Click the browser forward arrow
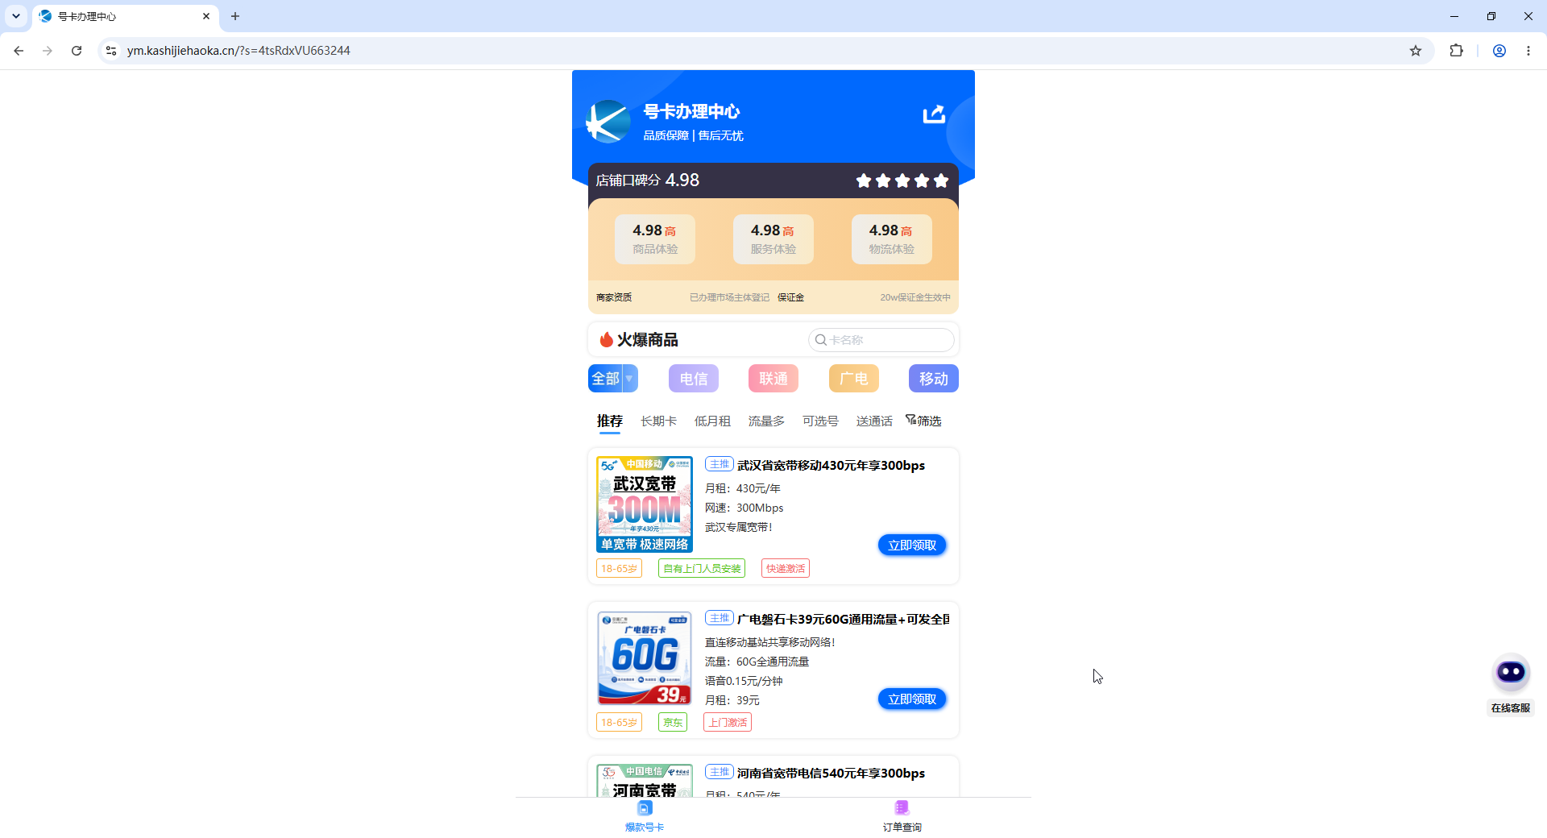Image resolution: width=1547 pixels, height=838 pixels. (48, 51)
